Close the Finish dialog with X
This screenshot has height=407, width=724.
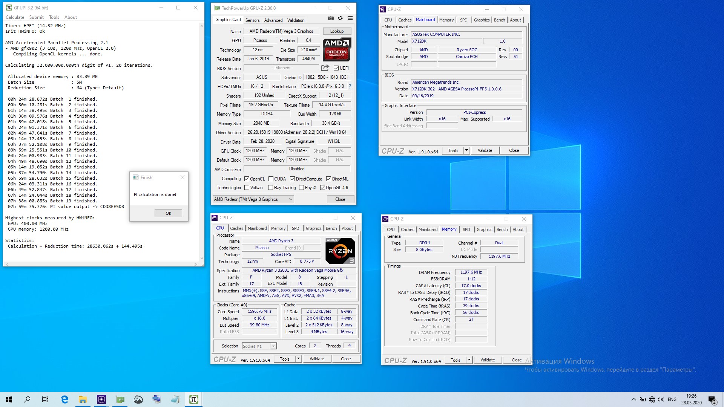(183, 177)
